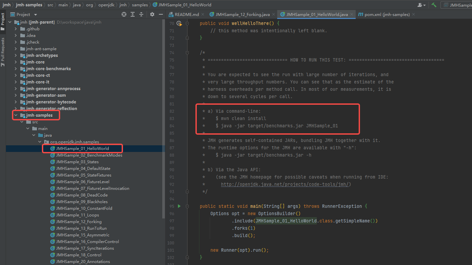Expand the jmh-generator-asm module
The height and width of the screenshot is (265, 472).
[16, 95]
